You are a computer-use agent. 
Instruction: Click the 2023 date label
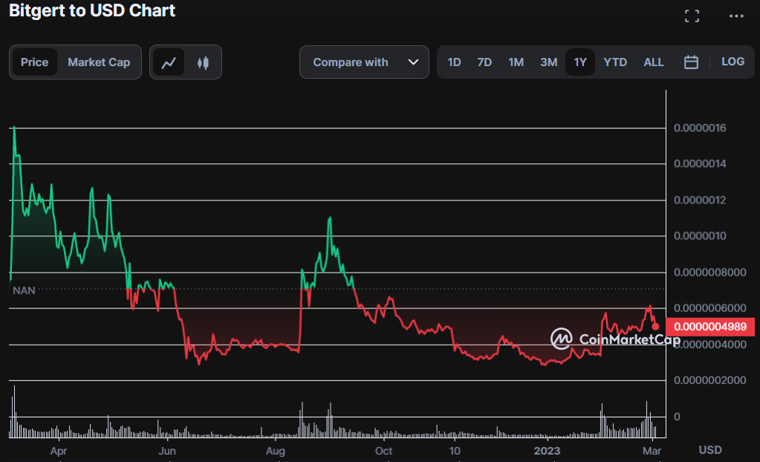coord(547,451)
